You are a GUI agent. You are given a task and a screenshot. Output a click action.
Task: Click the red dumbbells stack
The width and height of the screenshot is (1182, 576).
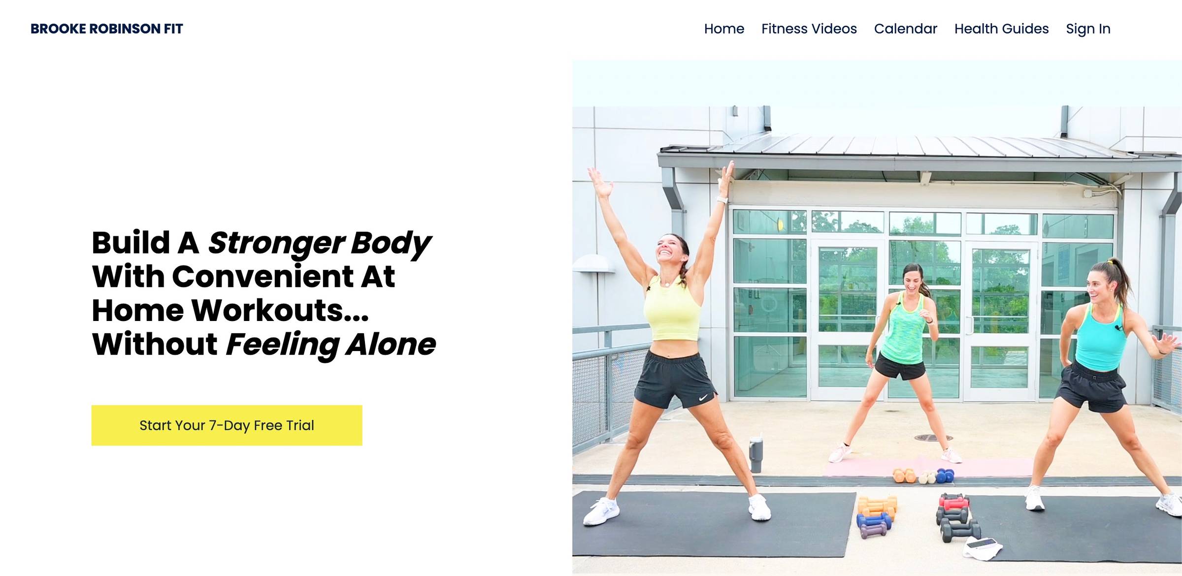point(953,502)
